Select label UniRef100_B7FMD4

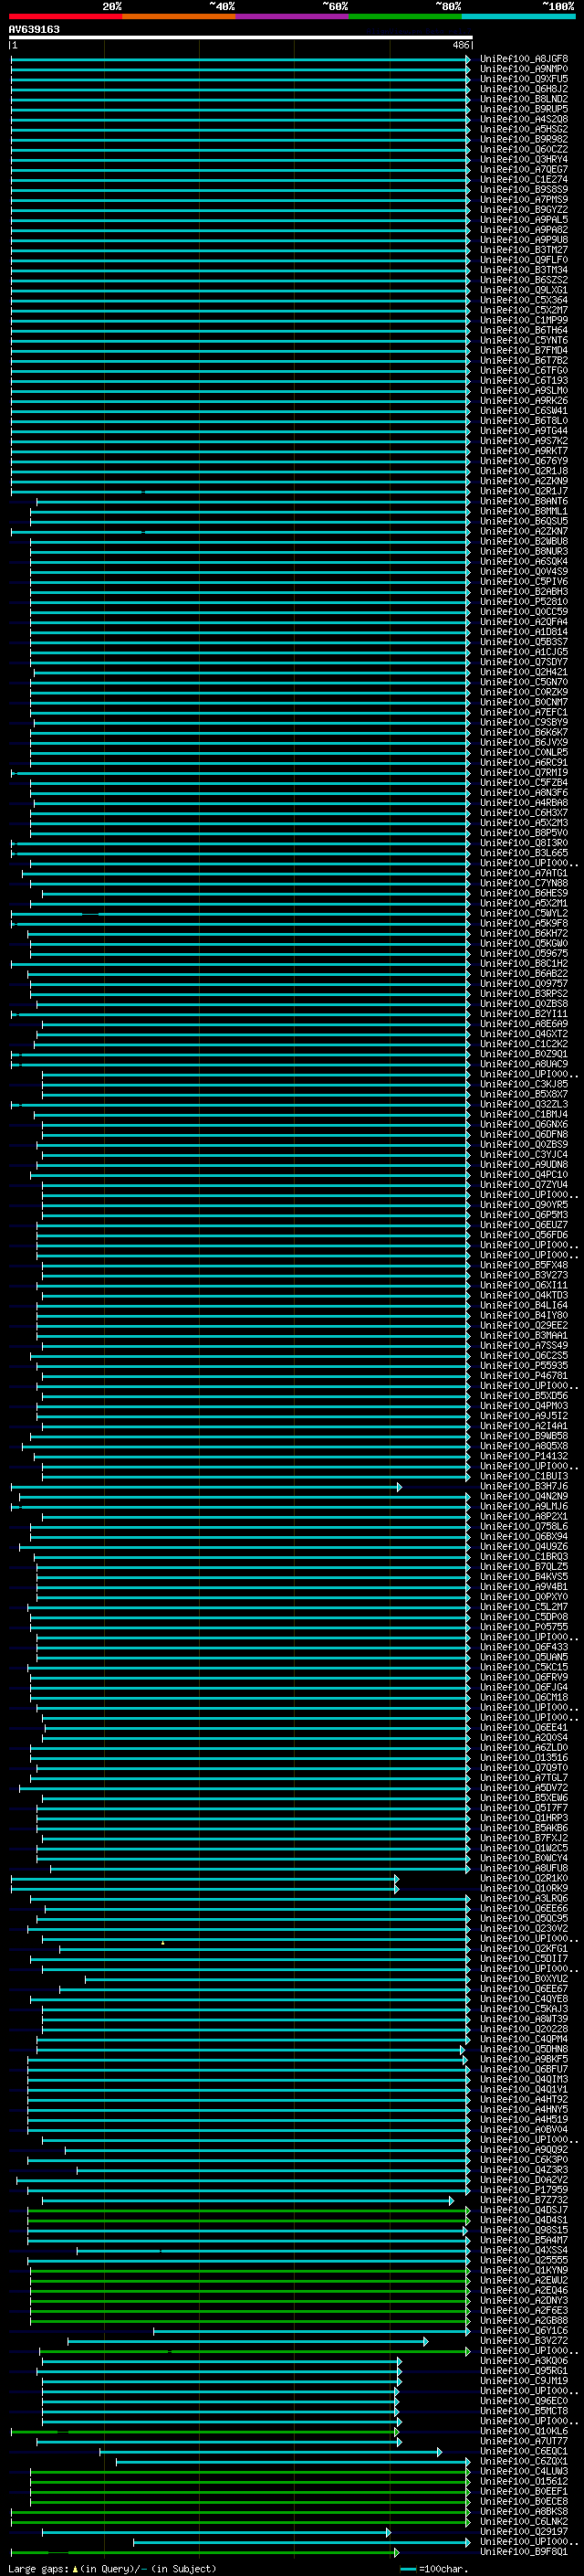(x=524, y=350)
